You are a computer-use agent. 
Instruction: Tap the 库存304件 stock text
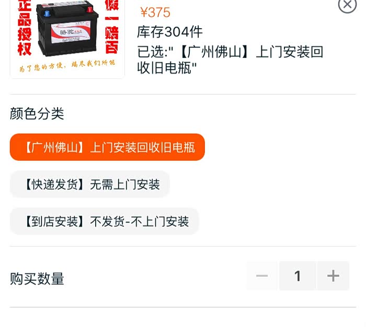pos(170,32)
